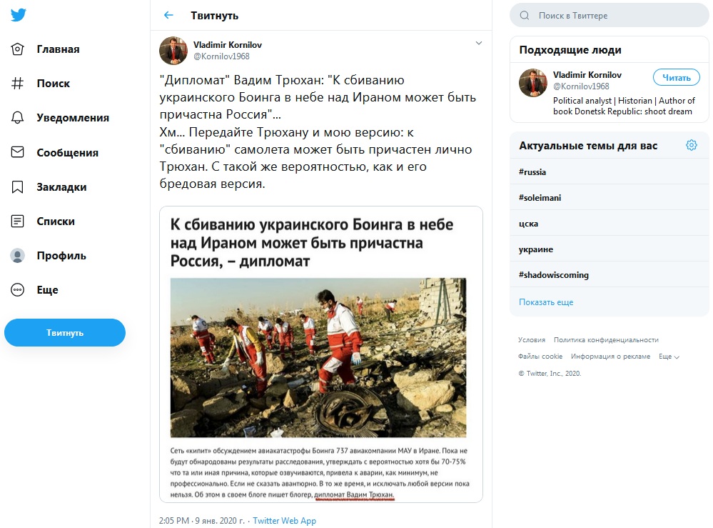
Task: Click the Twitter bird logo
Action: (x=19, y=16)
